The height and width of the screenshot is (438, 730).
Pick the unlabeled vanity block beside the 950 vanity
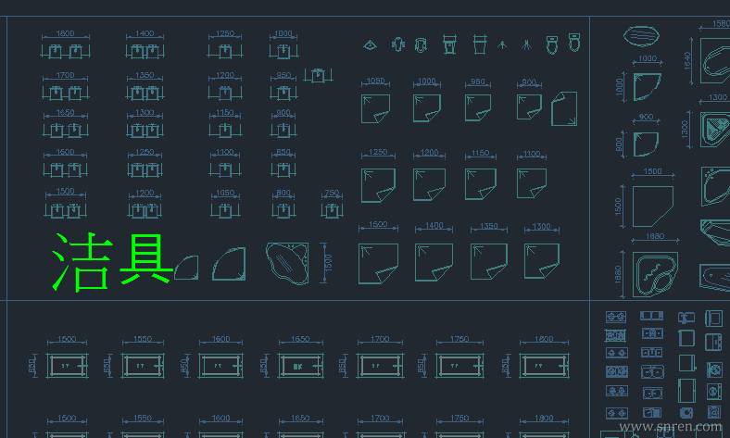(x=318, y=75)
